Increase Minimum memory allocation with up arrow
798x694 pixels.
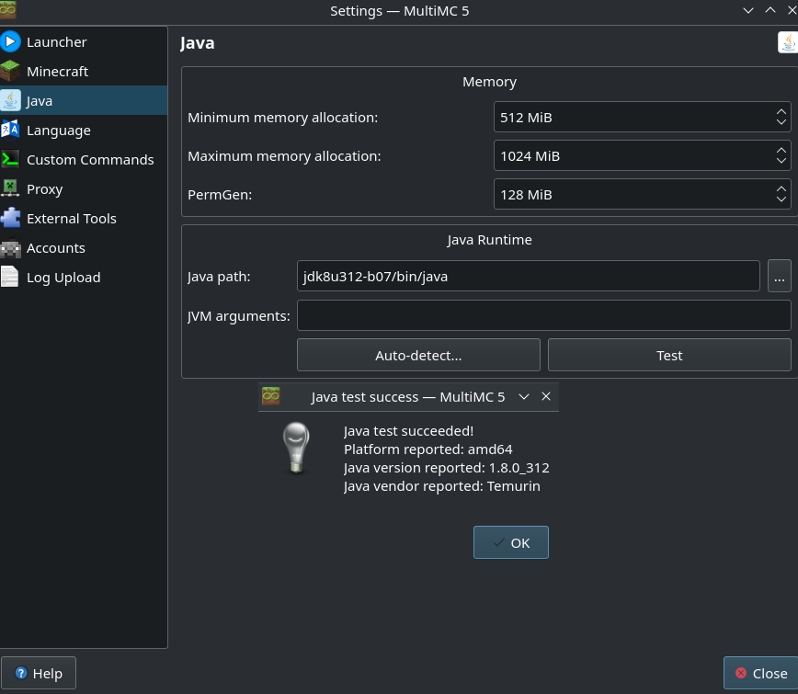click(781, 111)
